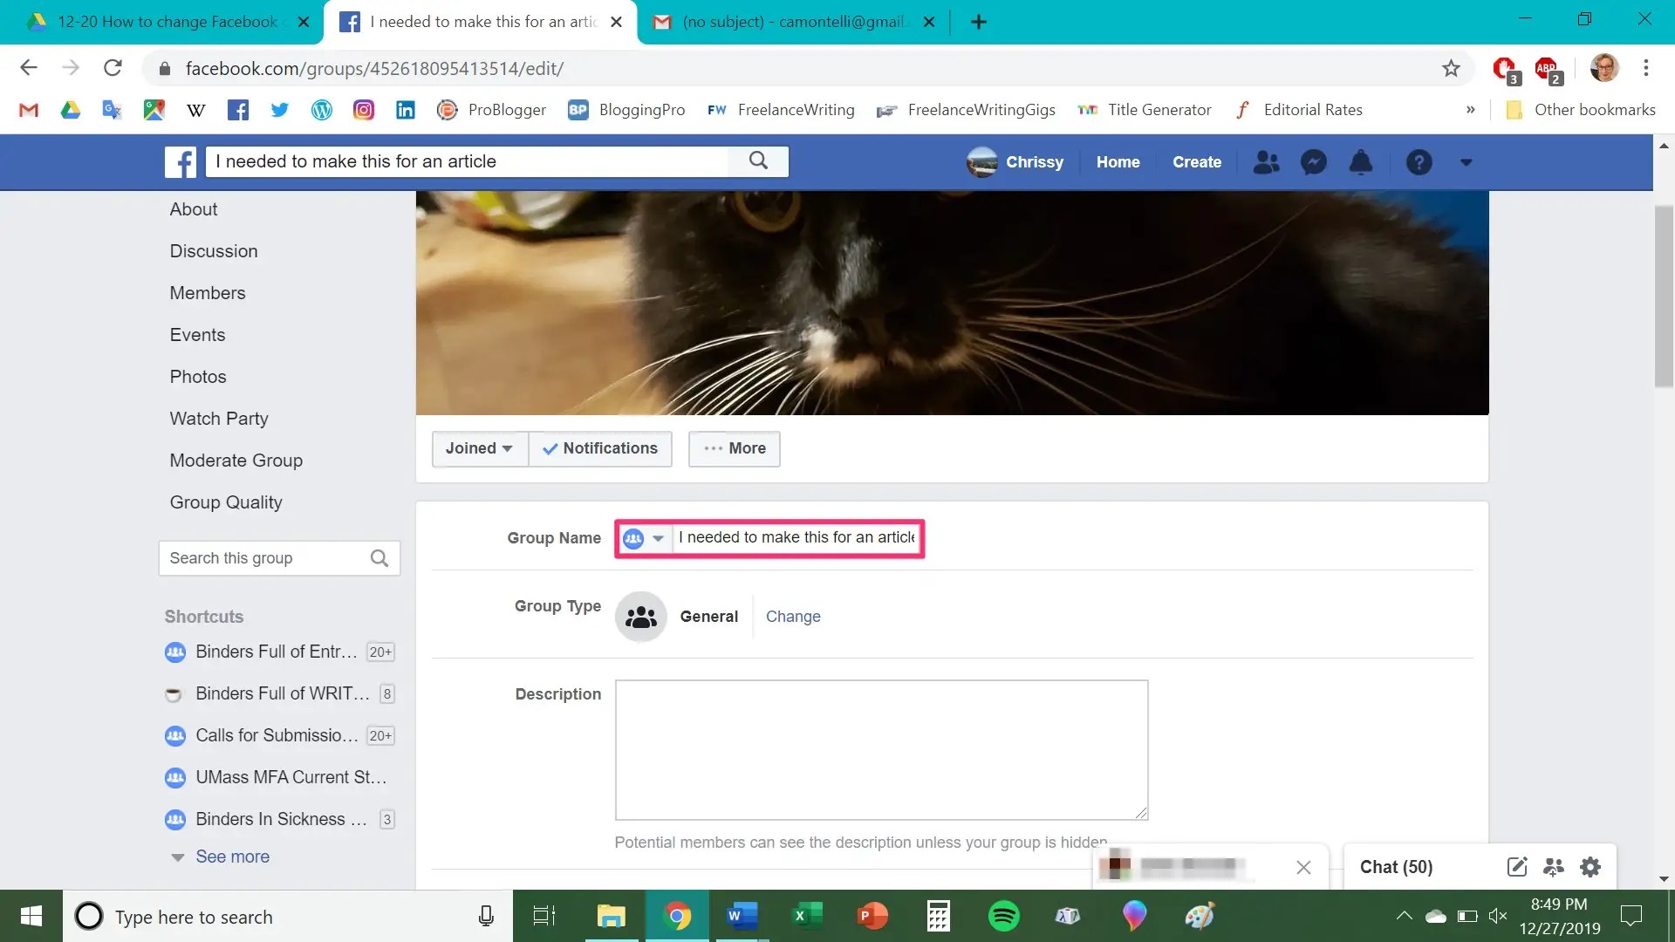This screenshot has height=942, width=1675.
Task: Open Friend Requests icon in header
Action: 1266,162
